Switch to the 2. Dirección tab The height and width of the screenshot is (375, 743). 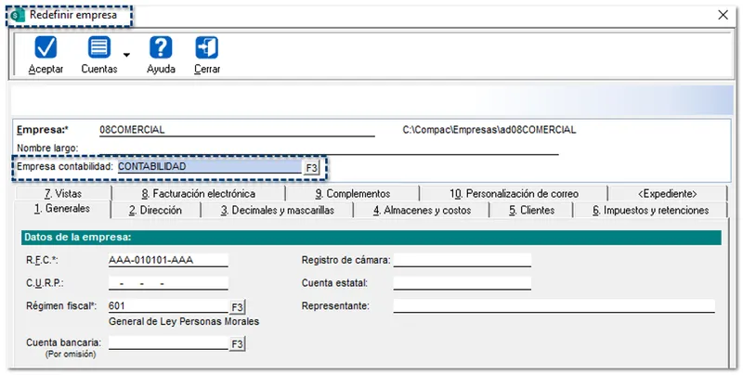tap(155, 210)
